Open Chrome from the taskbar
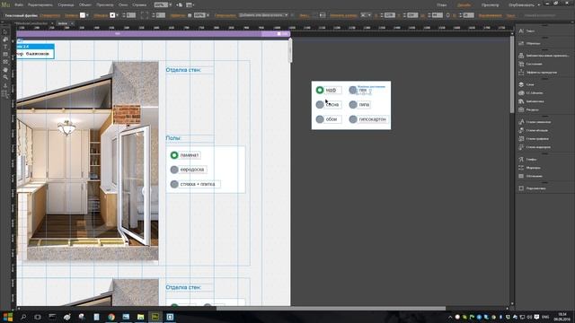 coord(111,317)
